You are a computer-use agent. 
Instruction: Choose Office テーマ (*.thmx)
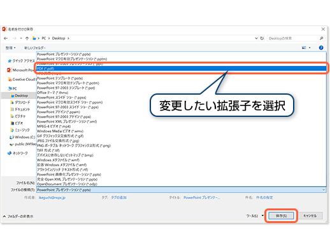point(182,93)
